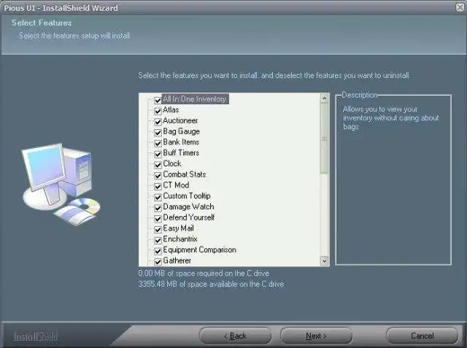Toggle the Clock checkbox
The image size is (467, 348).
tap(158, 165)
